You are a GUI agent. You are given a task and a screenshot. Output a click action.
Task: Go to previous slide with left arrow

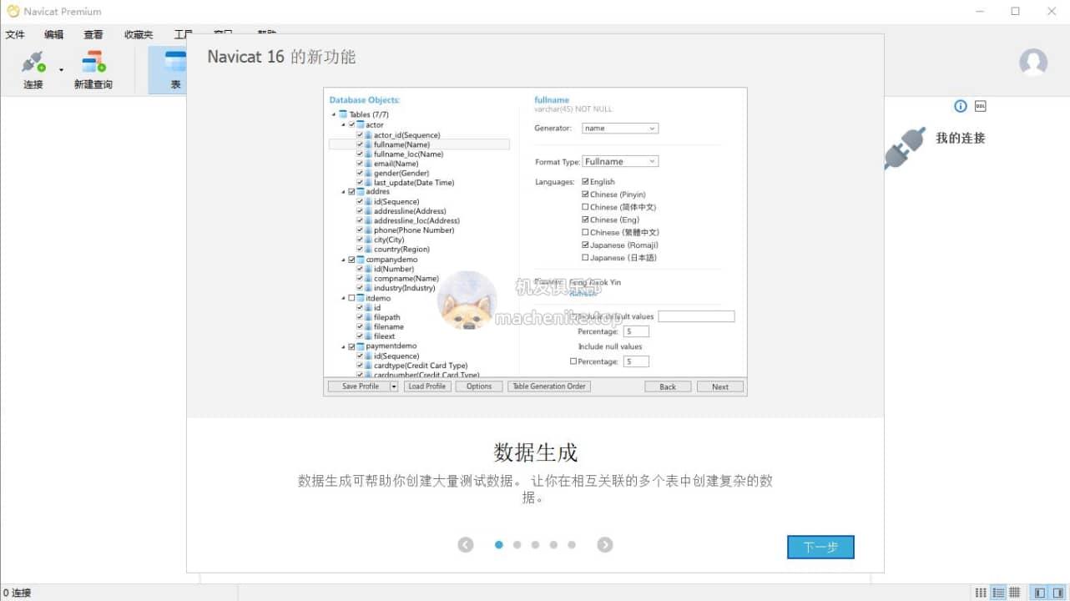click(x=466, y=545)
